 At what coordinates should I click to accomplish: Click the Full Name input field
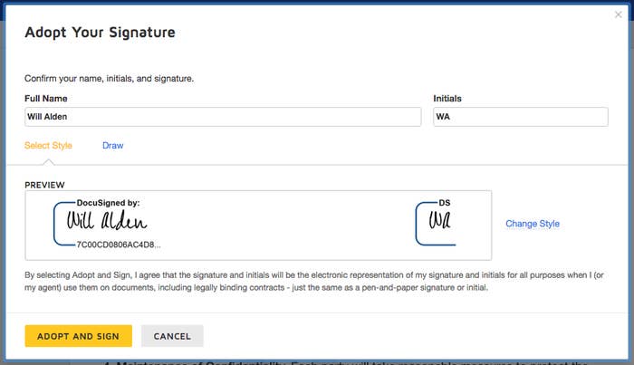pos(223,117)
